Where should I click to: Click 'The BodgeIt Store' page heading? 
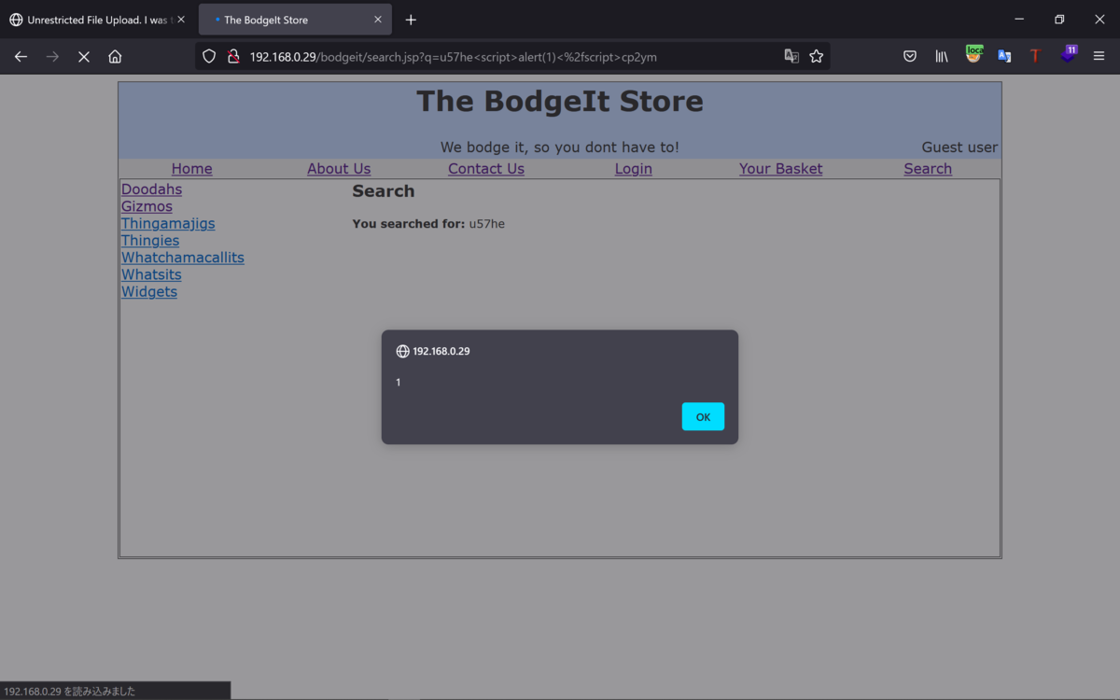560,101
